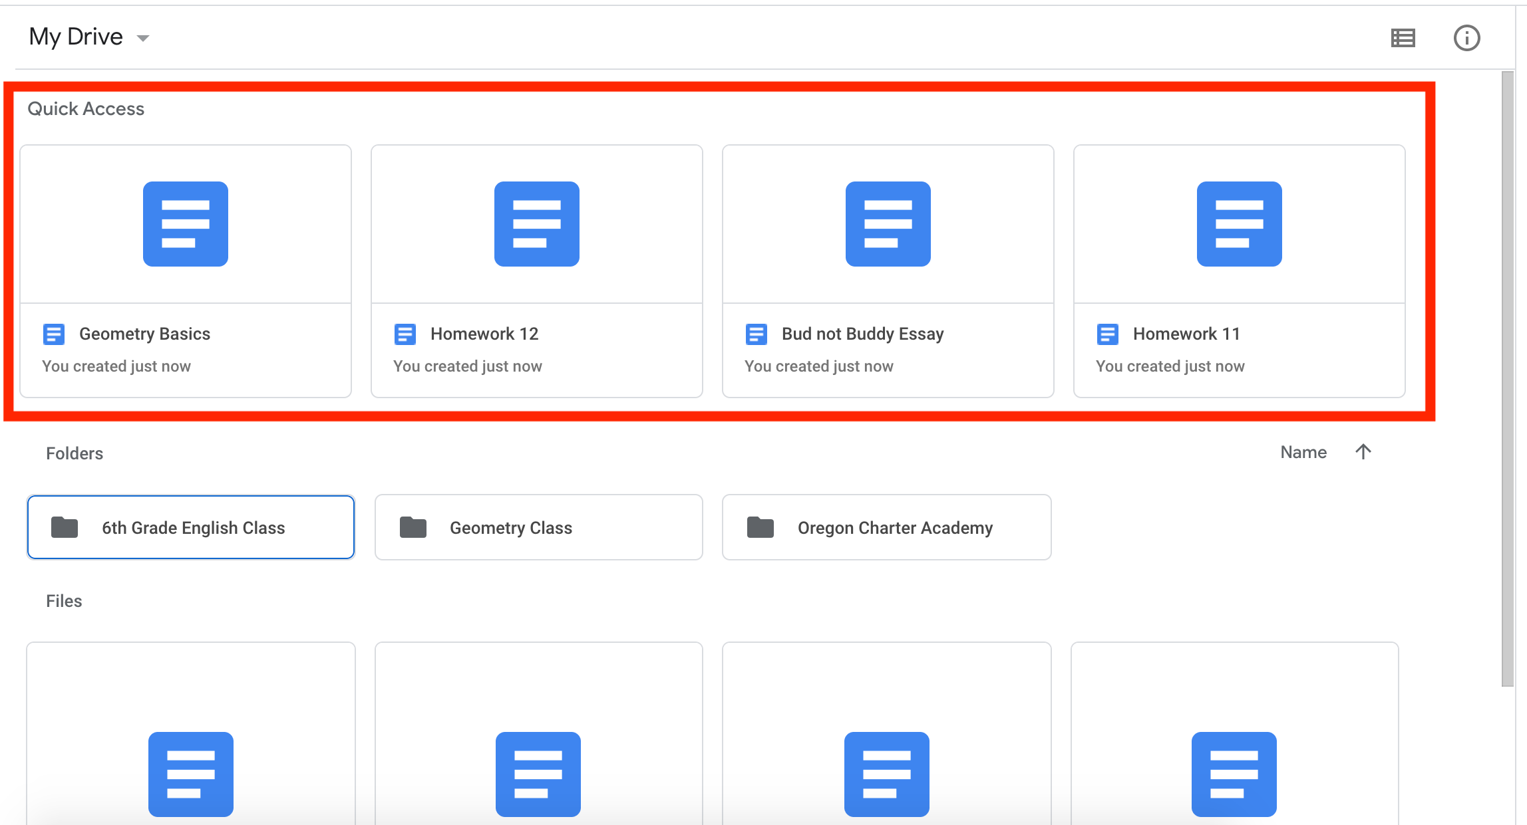This screenshot has width=1527, height=825.
Task: Click 'You created just now' under Bud not Buddy Essay
Action: pos(819,366)
